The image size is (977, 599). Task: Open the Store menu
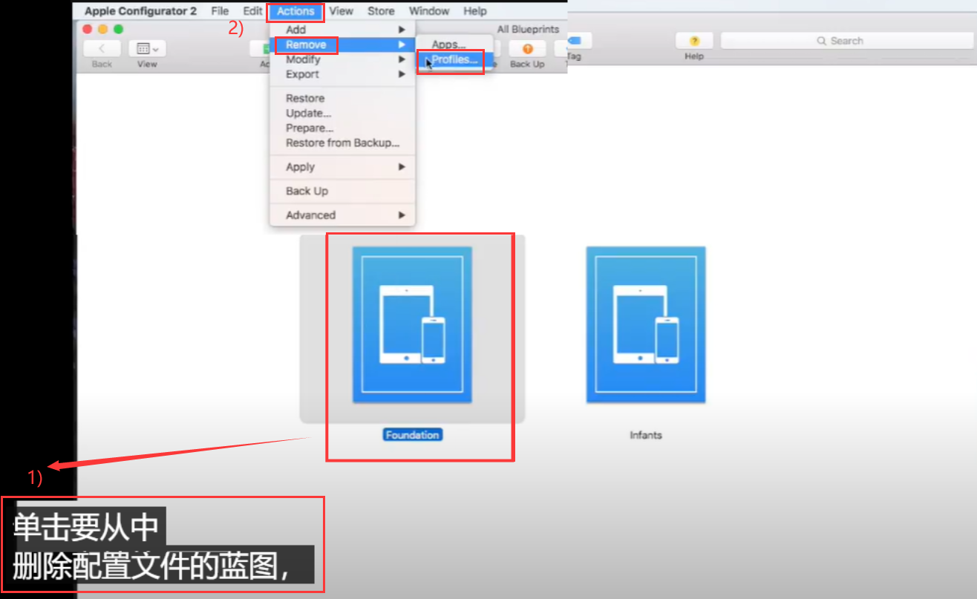point(381,11)
